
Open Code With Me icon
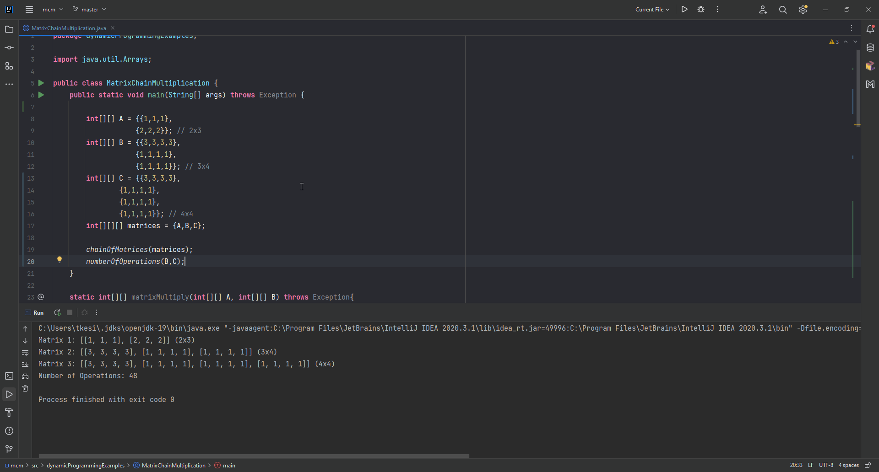tap(763, 10)
